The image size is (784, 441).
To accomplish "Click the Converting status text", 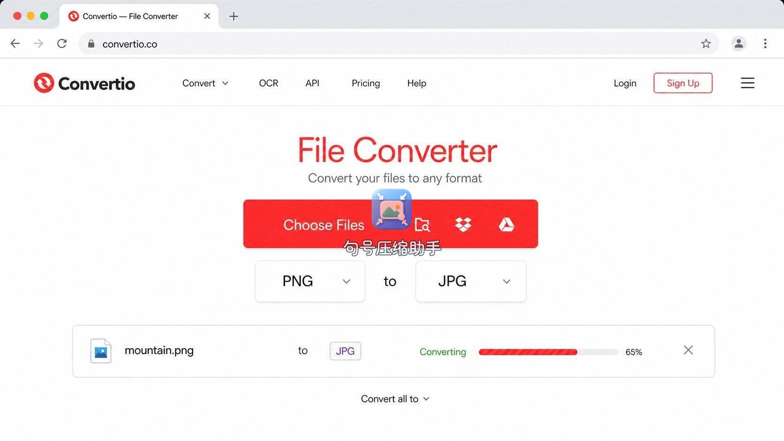I will tap(443, 352).
